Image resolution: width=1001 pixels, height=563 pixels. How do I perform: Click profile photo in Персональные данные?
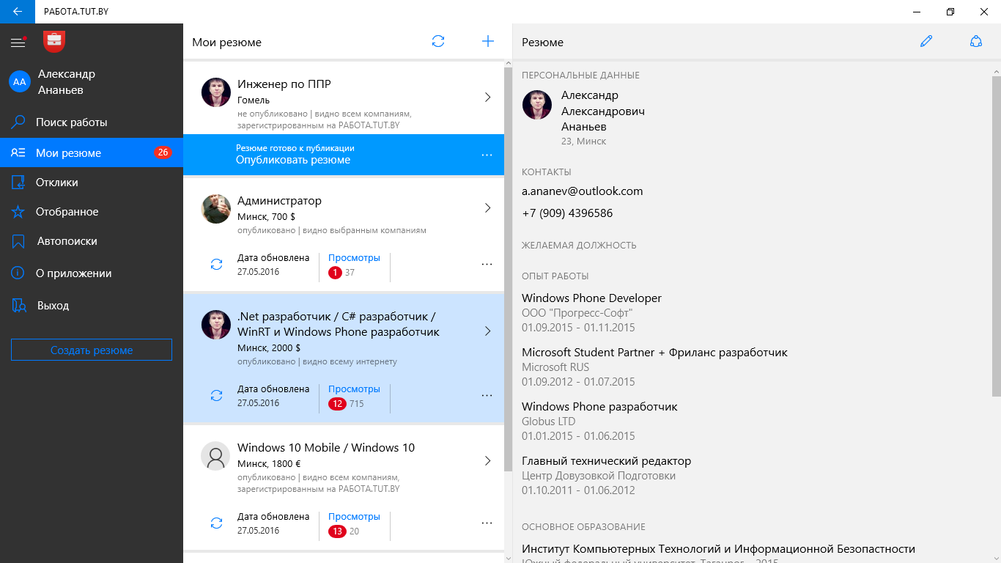pos(537,105)
